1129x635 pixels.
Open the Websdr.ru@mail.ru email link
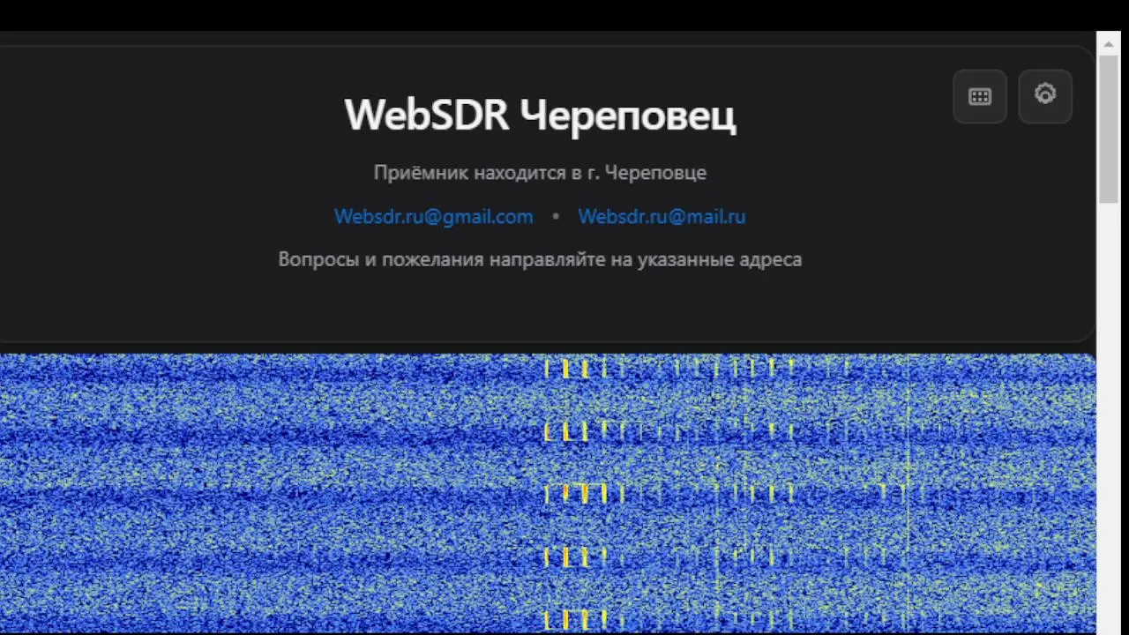click(662, 216)
